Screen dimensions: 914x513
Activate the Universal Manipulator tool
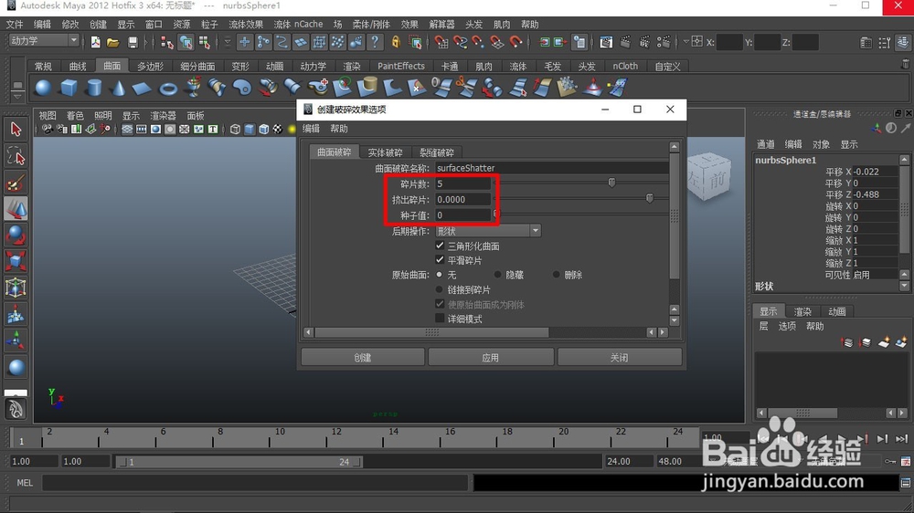pyautogui.click(x=16, y=288)
